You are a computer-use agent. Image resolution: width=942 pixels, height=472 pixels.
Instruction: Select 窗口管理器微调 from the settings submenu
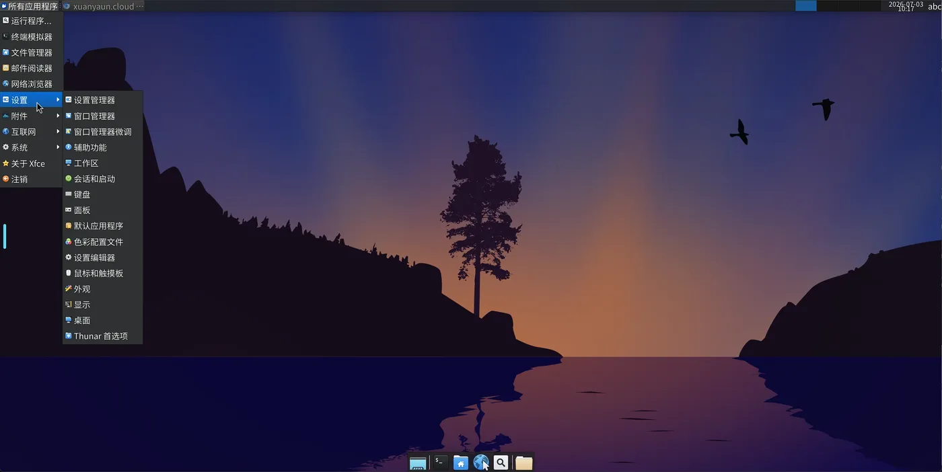pos(102,132)
